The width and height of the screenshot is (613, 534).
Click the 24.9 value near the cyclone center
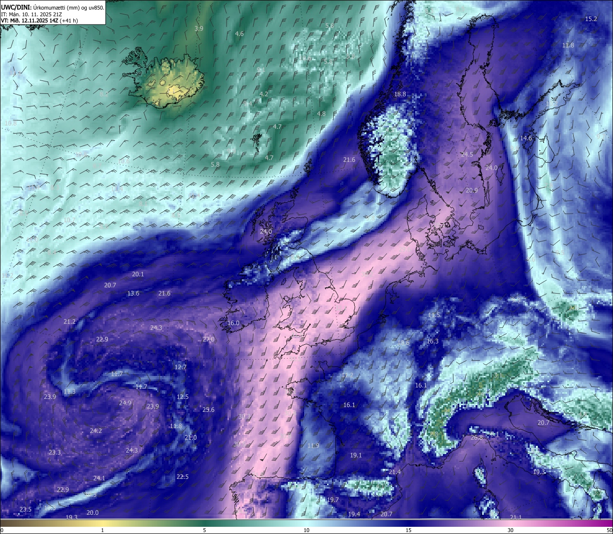125,403
